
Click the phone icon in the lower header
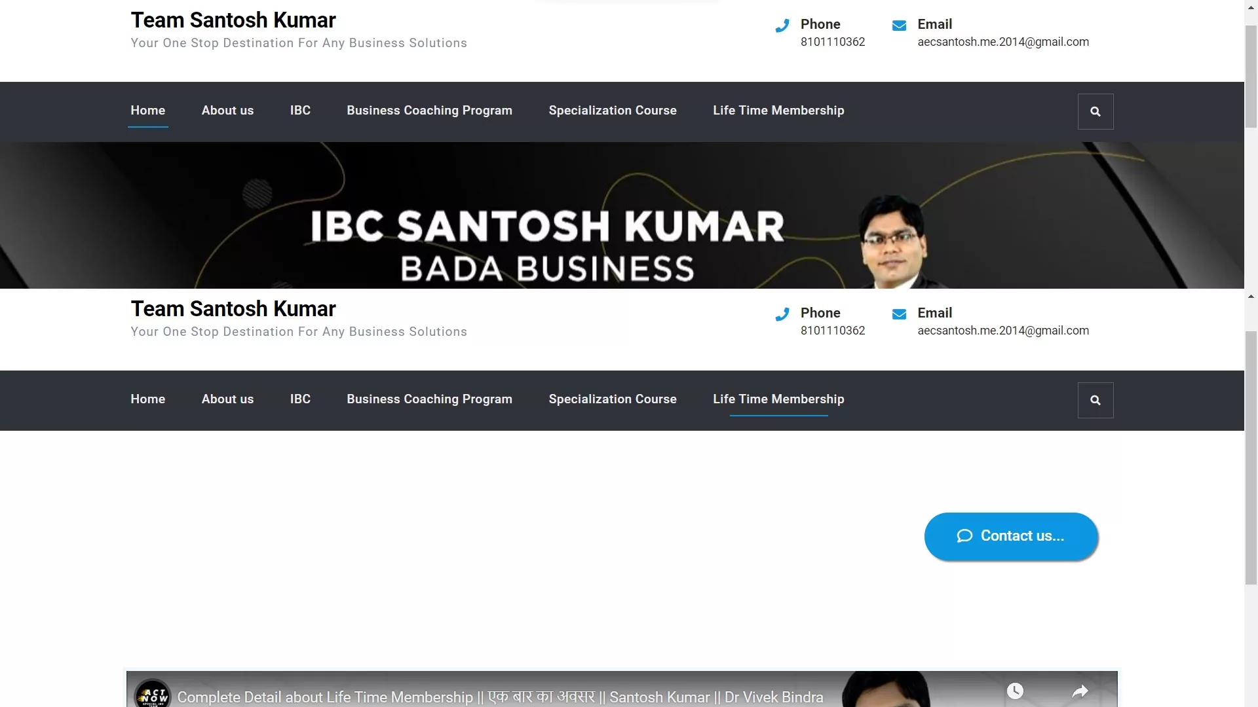pos(782,314)
